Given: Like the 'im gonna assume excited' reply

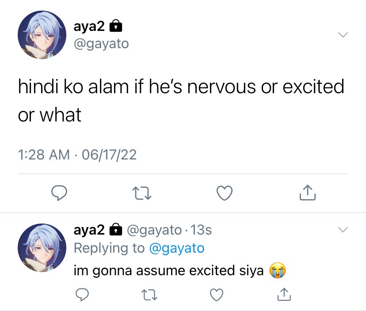Looking at the screenshot, I should [x=217, y=295].
